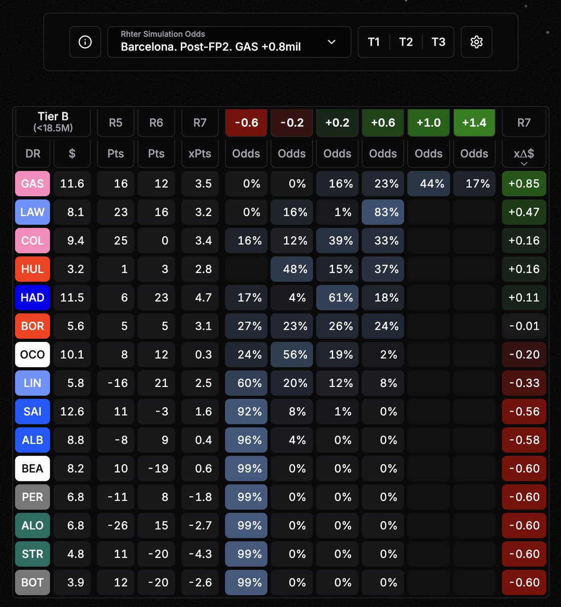The width and height of the screenshot is (561, 607).
Task: Select the COL driver badge
Action: [x=33, y=240]
